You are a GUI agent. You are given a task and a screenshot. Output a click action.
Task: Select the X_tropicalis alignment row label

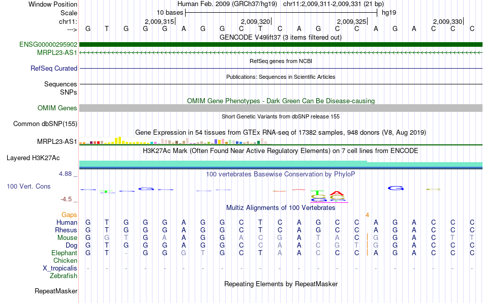point(60,268)
